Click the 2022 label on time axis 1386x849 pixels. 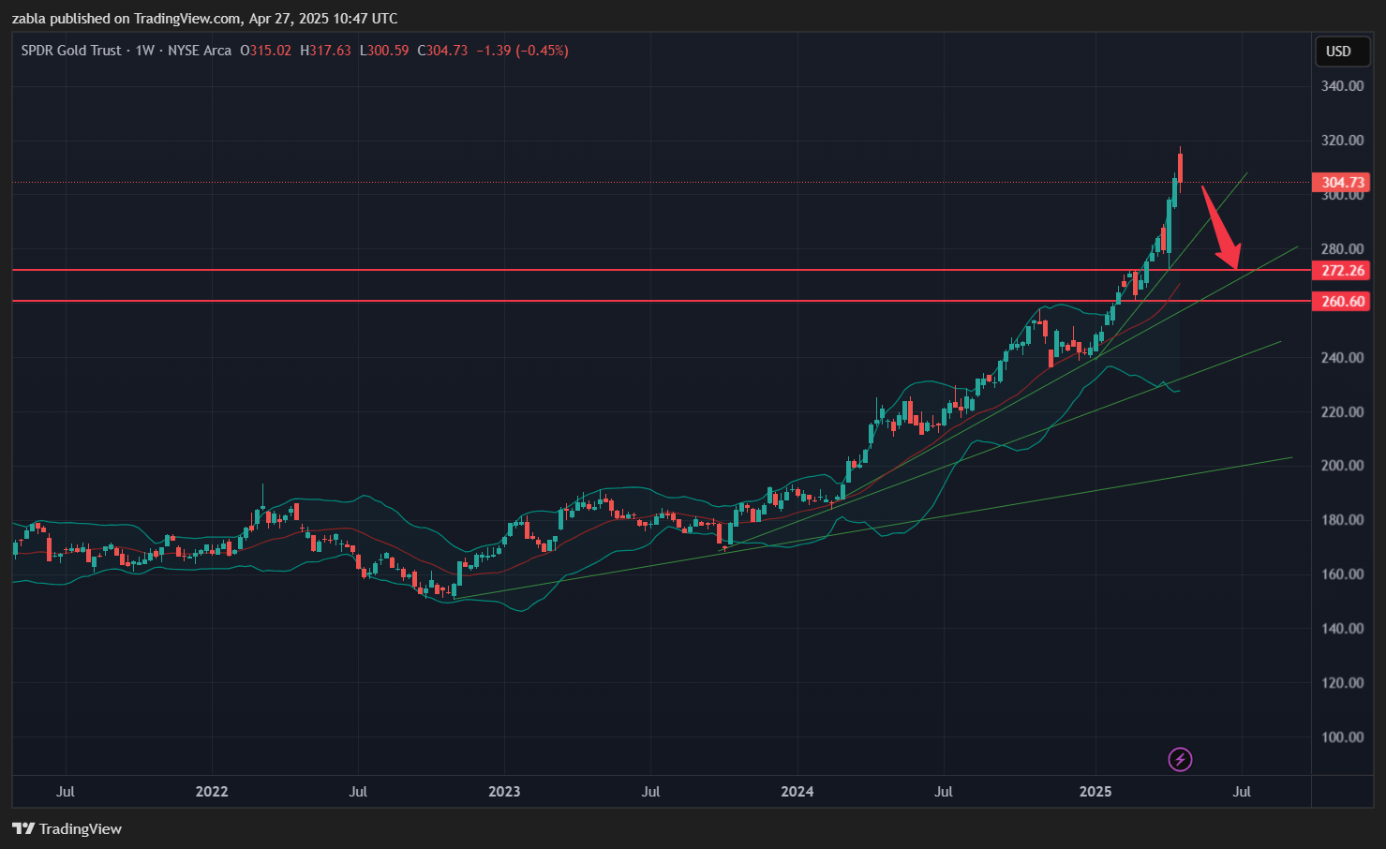coord(212,792)
